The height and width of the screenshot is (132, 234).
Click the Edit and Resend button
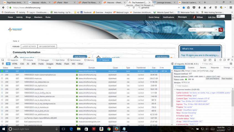(212, 78)
